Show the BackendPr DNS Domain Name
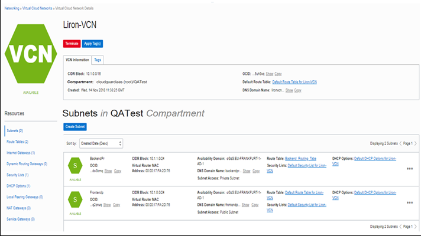The width and height of the screenshot is (421, 236). pos(247,171)
